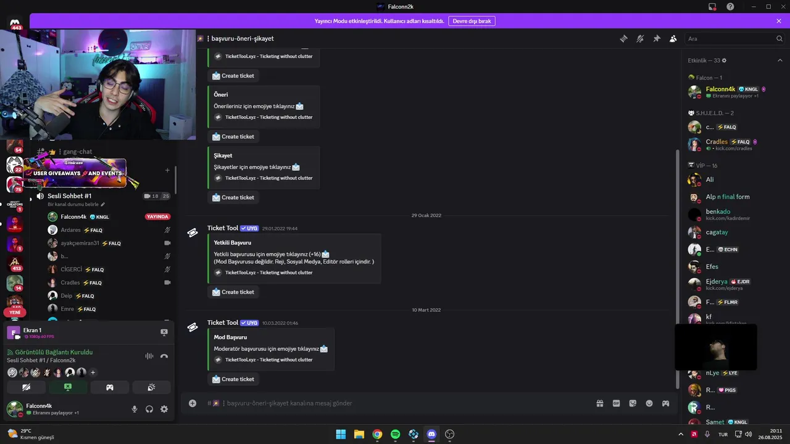Open the sticker picker icon
Image resolution: width=790 pixels, height=444 pixels.
[633, 403]
